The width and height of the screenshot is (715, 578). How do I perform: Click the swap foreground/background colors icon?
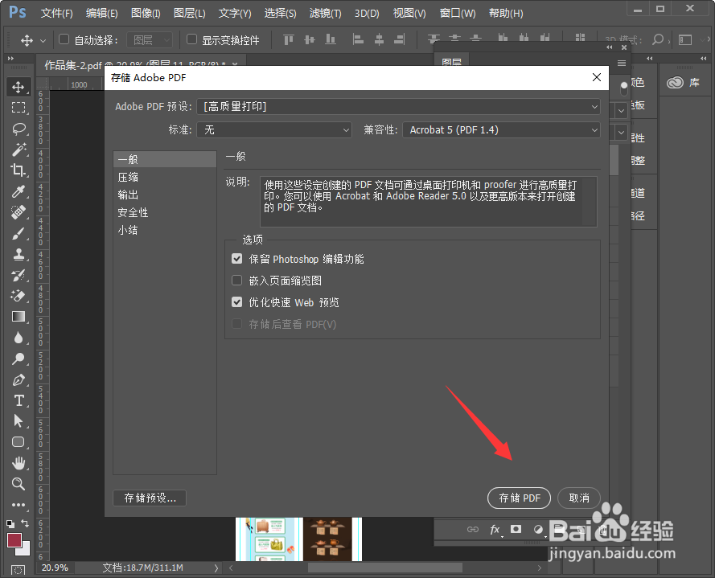click(x=25, y=523)
